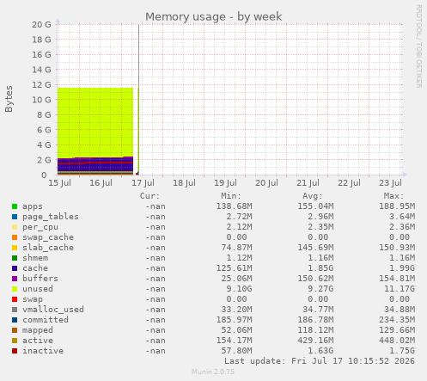Click the 'shmem' legend label

(x=35, y=258)
